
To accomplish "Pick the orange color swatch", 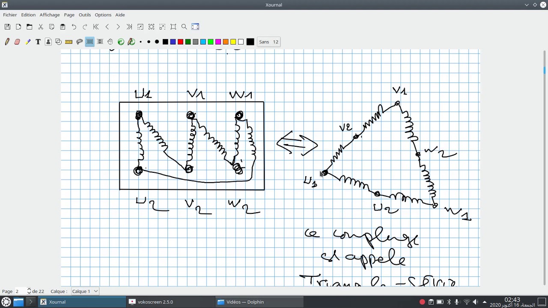I will point(226,42).
